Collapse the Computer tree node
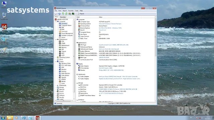The image size is (214, 120). [56, 21]
